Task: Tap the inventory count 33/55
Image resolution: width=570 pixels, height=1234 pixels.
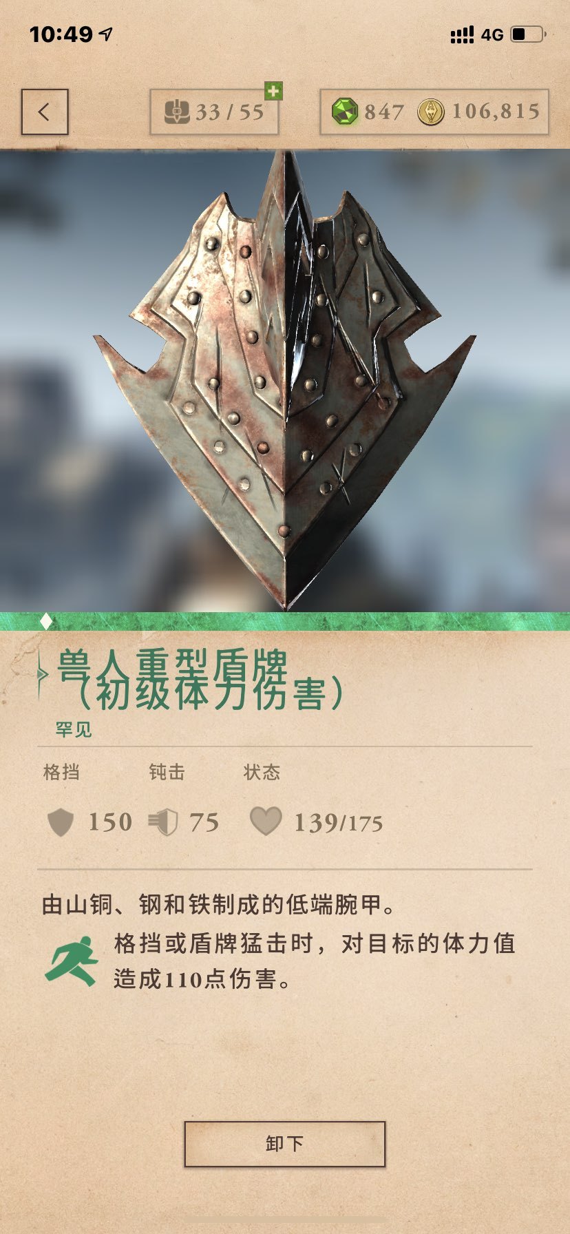Action: [x=230, y=112]
